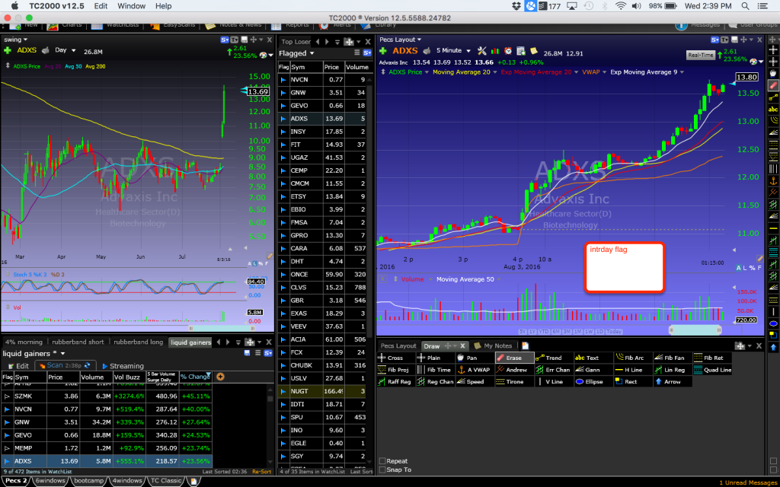Image resolution: width=780 pixels, height=487 pixels.
Task: Add a column with the orange plus button
Action: [220, 377]
